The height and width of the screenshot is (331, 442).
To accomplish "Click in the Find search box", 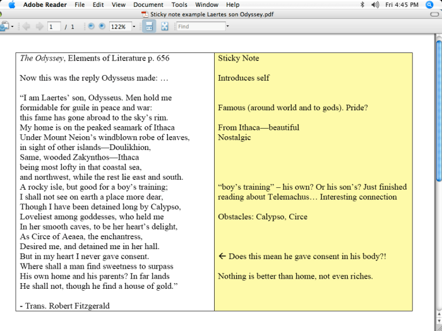I will [x=200, y=27].
